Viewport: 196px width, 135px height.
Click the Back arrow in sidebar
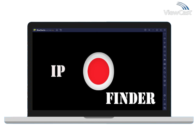[x=165, y=100]
